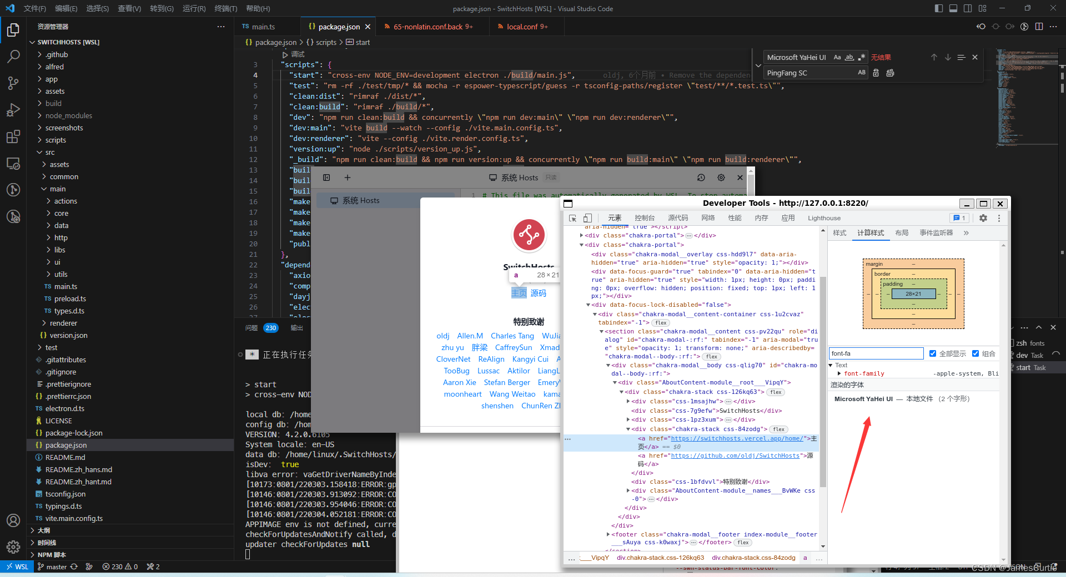Click the font-fa filter input field
The width and height of the screenshot is (1066, 577).
(876, 353)
